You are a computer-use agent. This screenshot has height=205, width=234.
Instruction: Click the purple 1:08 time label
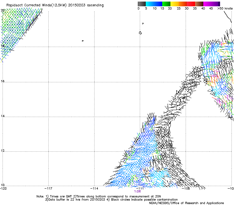coord(137,191)
